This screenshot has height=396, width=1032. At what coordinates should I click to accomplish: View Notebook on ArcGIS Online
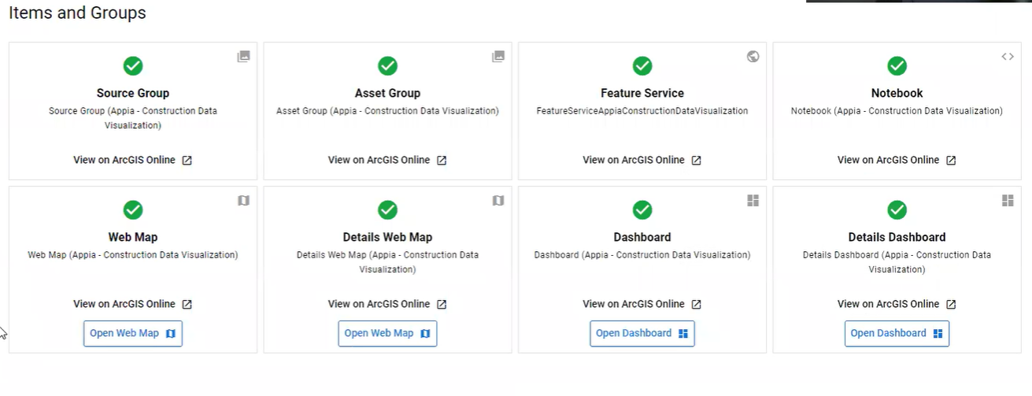[x=897, y=160]
